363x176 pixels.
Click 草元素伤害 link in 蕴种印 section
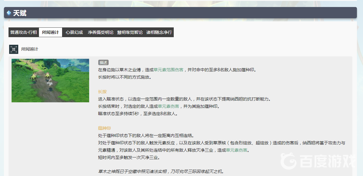(x=236, y=150)
